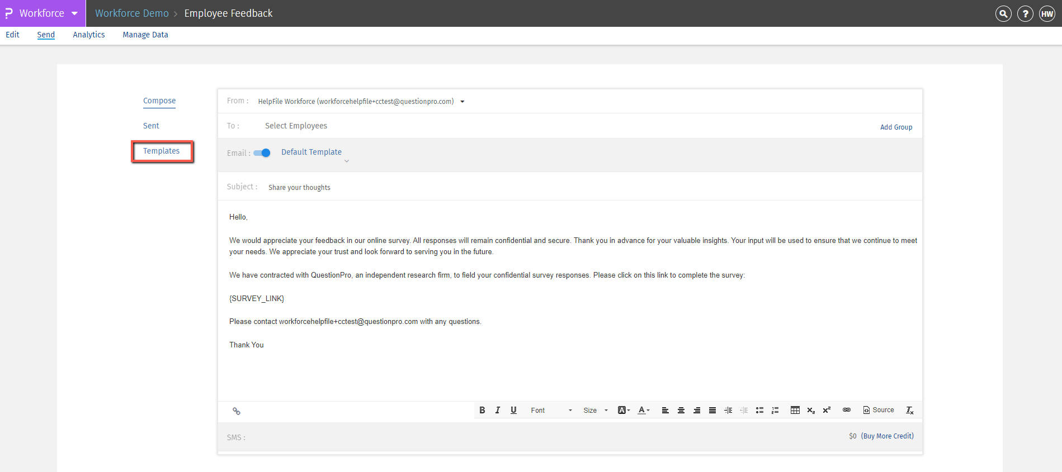Apply italic formatting
Image resolution: width=1062 pixels, height=472 pixels.
tap(498, 410)
